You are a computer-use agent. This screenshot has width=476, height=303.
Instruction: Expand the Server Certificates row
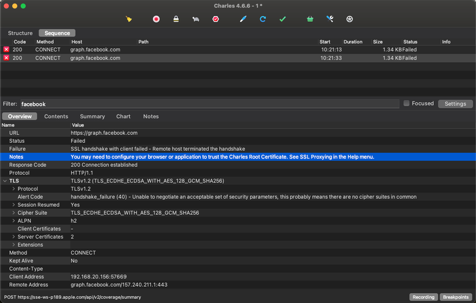[14, 237]
